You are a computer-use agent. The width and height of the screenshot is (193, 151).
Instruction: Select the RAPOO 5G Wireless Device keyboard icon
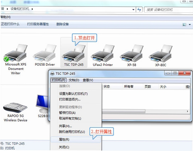[15, 108]
